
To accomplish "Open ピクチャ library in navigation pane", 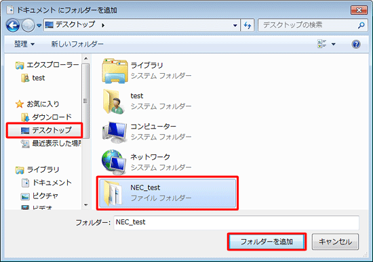I will click(x=40, y=196).
